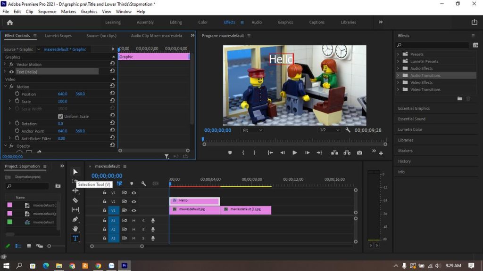
Task: Expand the Video Effects category
Action: [x=398, y=82]
